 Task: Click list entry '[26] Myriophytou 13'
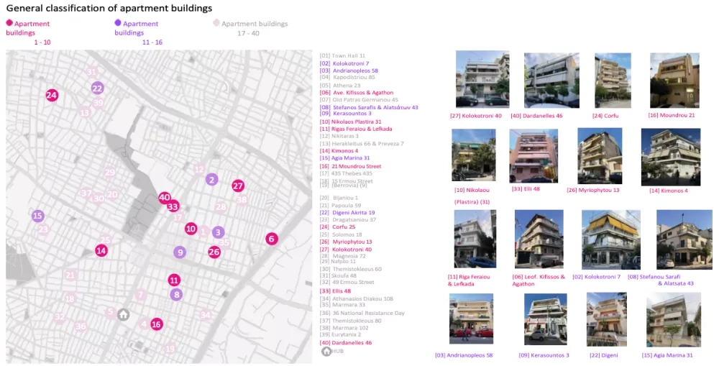click(x=346, y=242)
